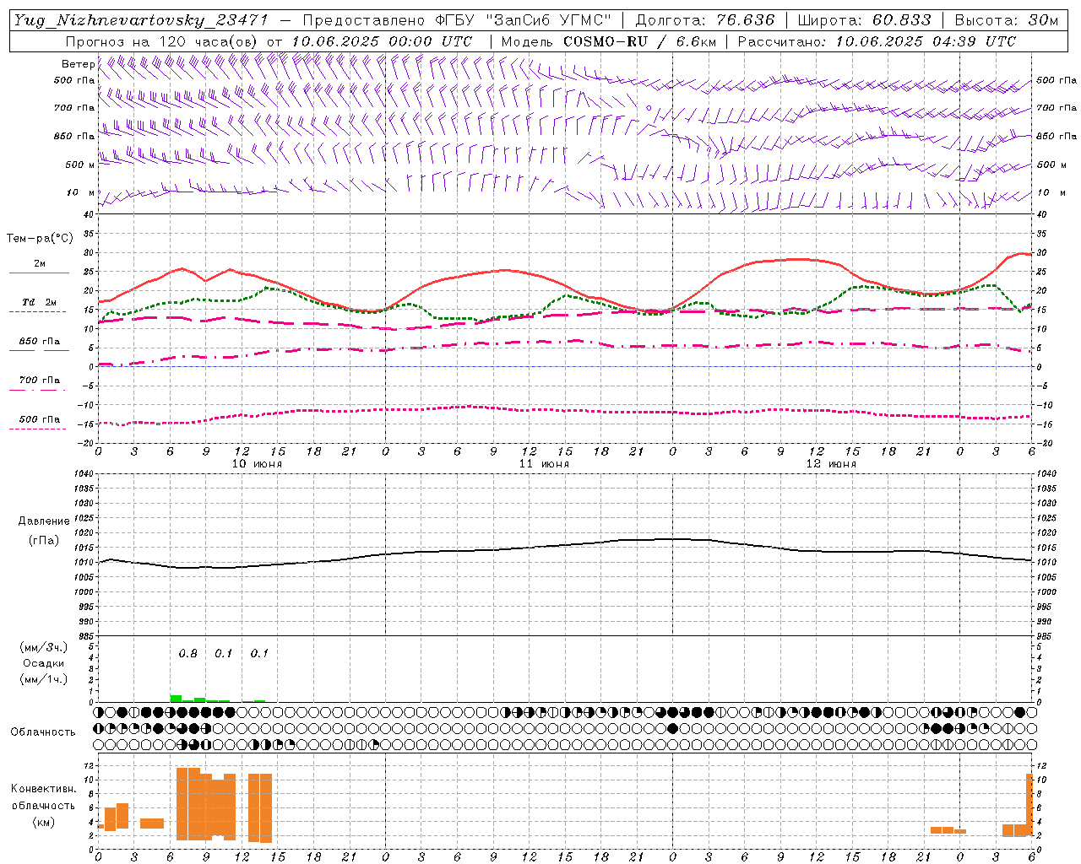The height and width of the screenshot is (864, 1081).
Task: Click the 700 гПа entry in the temperature legend
Action: pyautogui.click(x=40, y=381)
